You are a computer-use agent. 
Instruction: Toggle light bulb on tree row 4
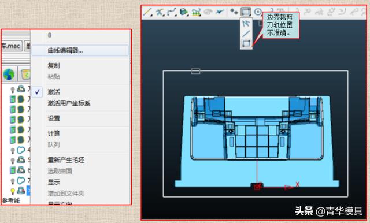click(x=13, y=150)
